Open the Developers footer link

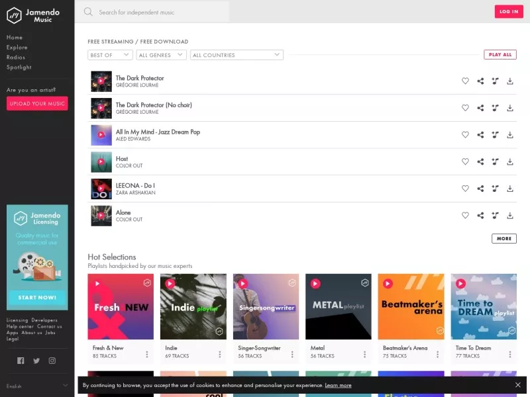pyautogui.click(x=44, y=320)
